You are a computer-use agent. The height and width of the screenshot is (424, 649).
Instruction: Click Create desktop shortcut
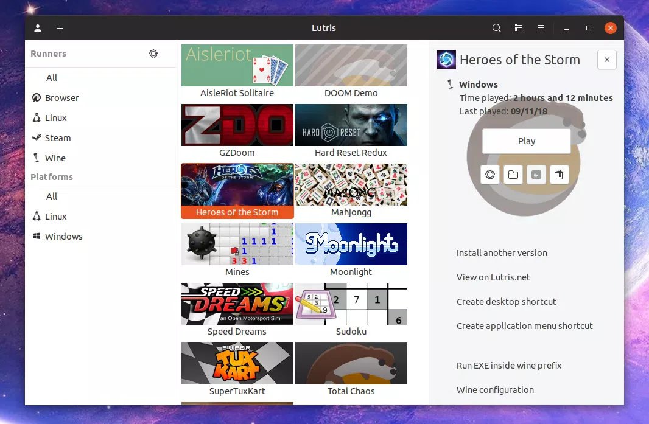(x=506, y=302)
